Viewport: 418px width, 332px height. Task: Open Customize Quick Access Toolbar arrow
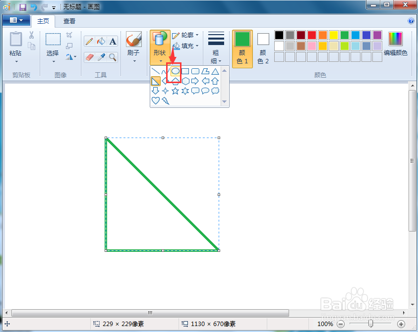click(x=54, y=7)
